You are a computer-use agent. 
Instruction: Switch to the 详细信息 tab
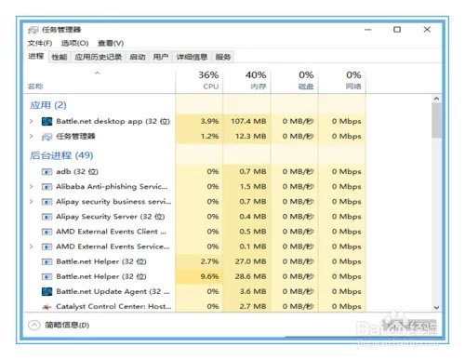[x=192, y=57]
